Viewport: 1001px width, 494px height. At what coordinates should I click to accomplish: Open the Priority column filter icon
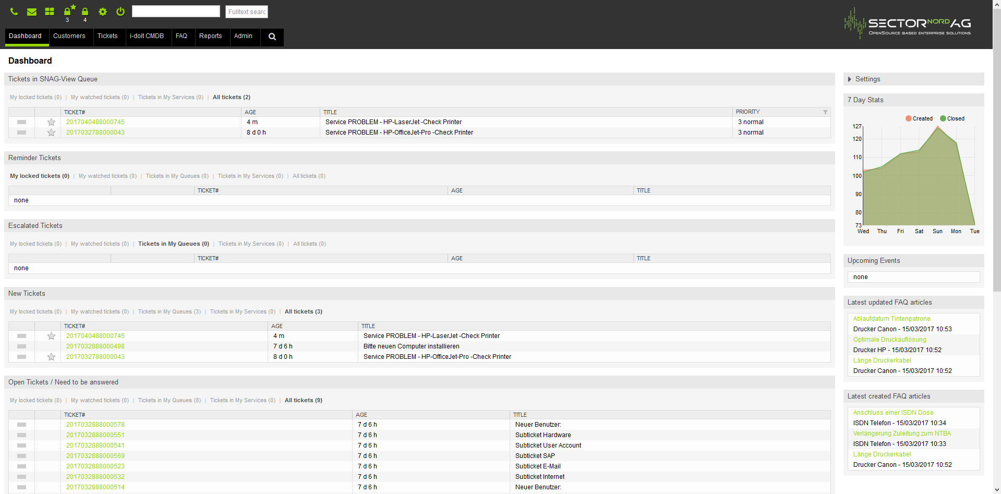point(825,112)
